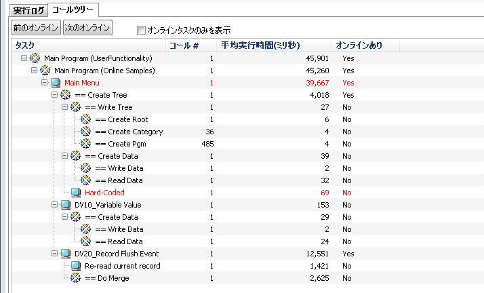
Task: Collapse the Main Menu tree node
Action: coord(44,83)
